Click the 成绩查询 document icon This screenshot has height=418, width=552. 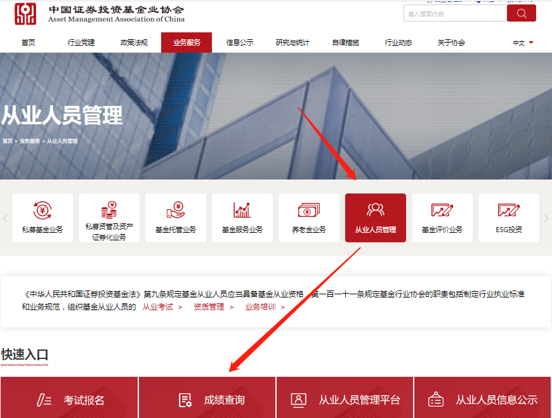185,400
